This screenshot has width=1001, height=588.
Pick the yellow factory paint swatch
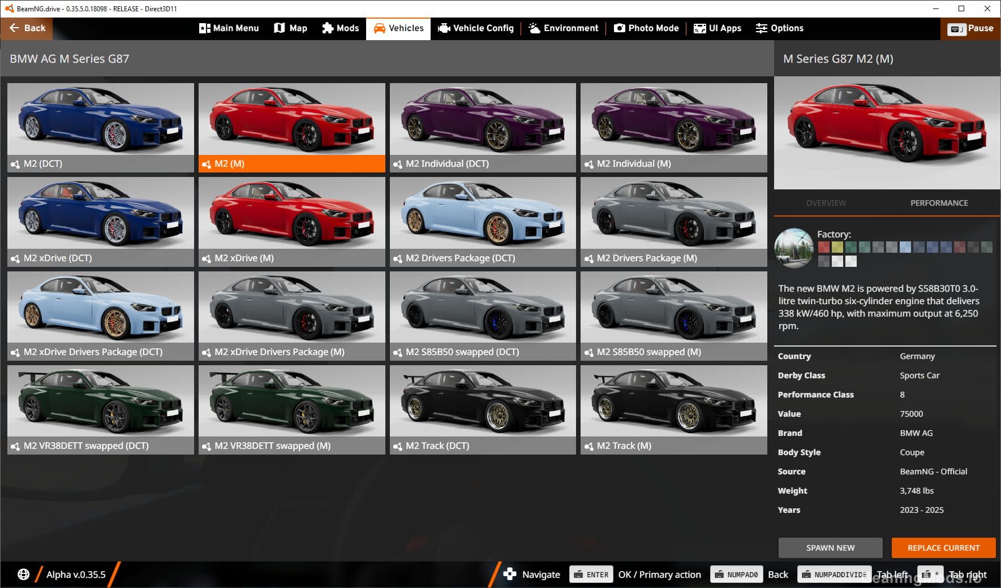(x=837, y=247)
